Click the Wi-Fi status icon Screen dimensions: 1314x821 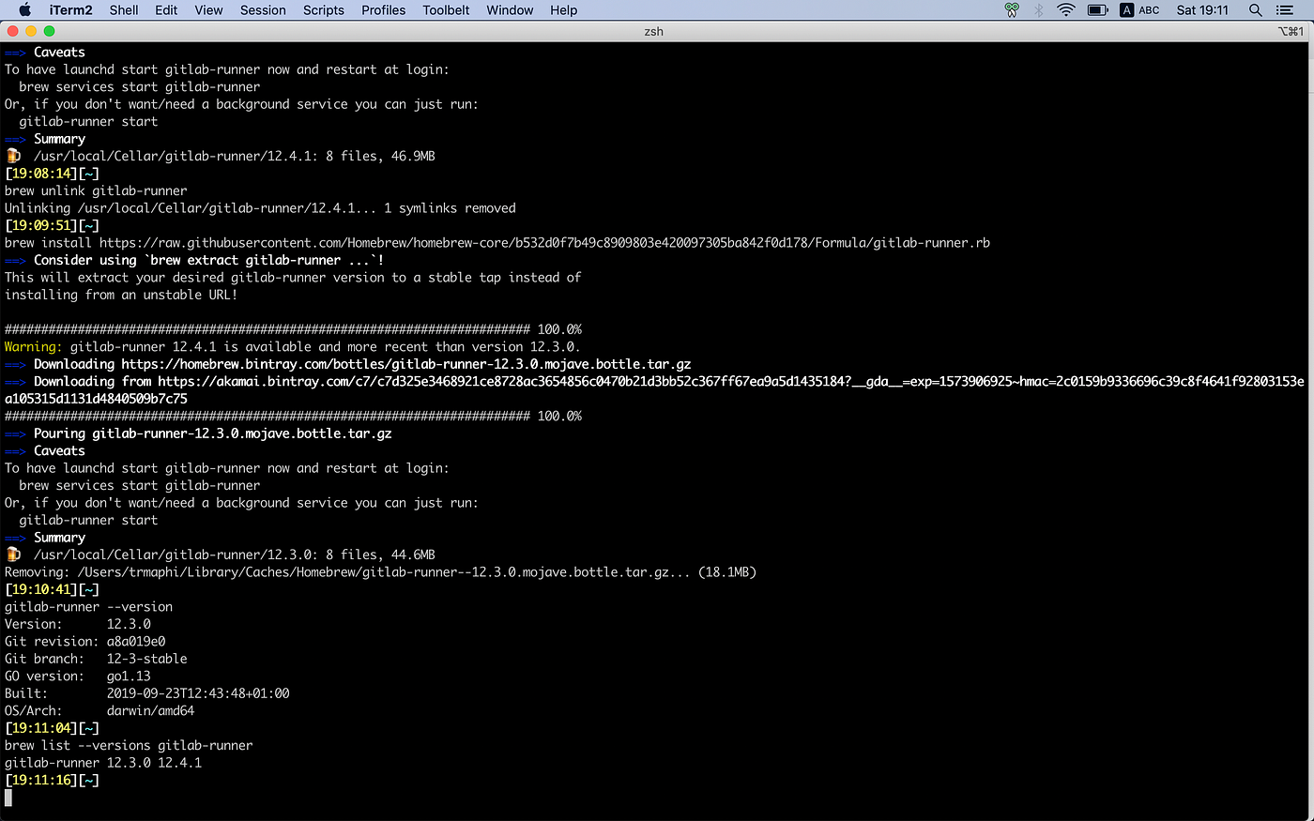tap(1066, 9)
